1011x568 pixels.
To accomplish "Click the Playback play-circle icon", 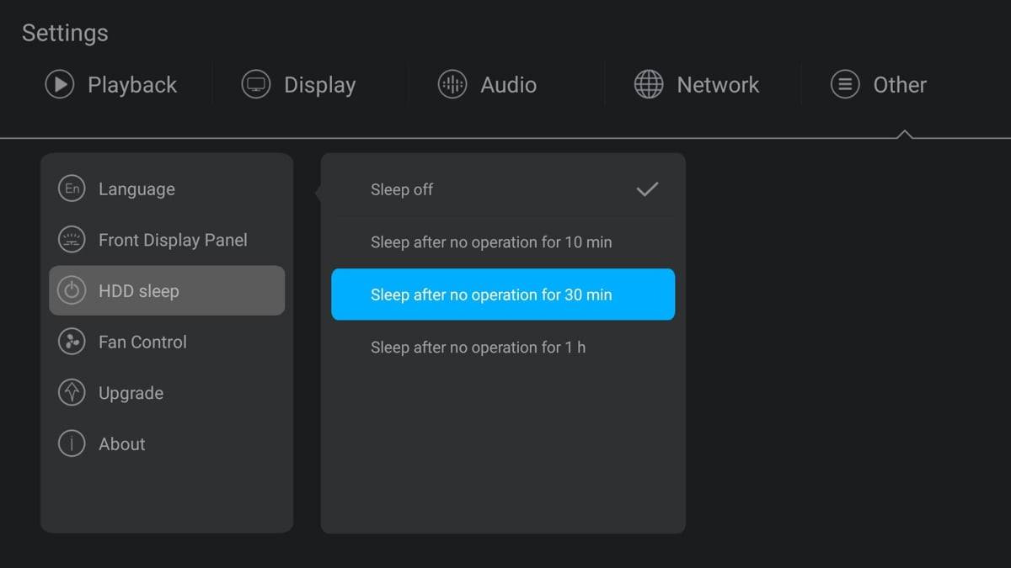I will [x=60, y=85].
